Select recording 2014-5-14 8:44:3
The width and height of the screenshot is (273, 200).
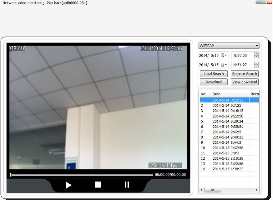(229, 142)
